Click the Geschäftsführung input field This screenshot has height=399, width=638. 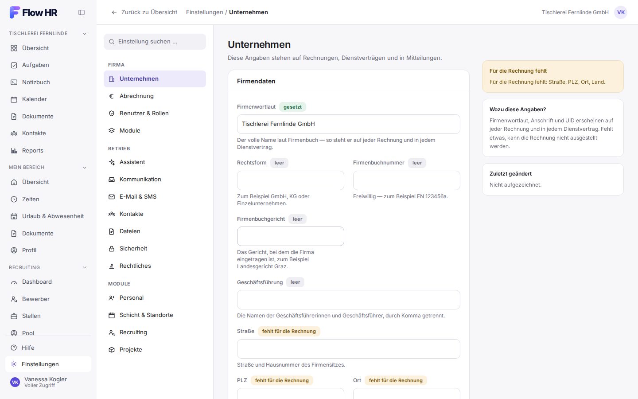(349, 300)
